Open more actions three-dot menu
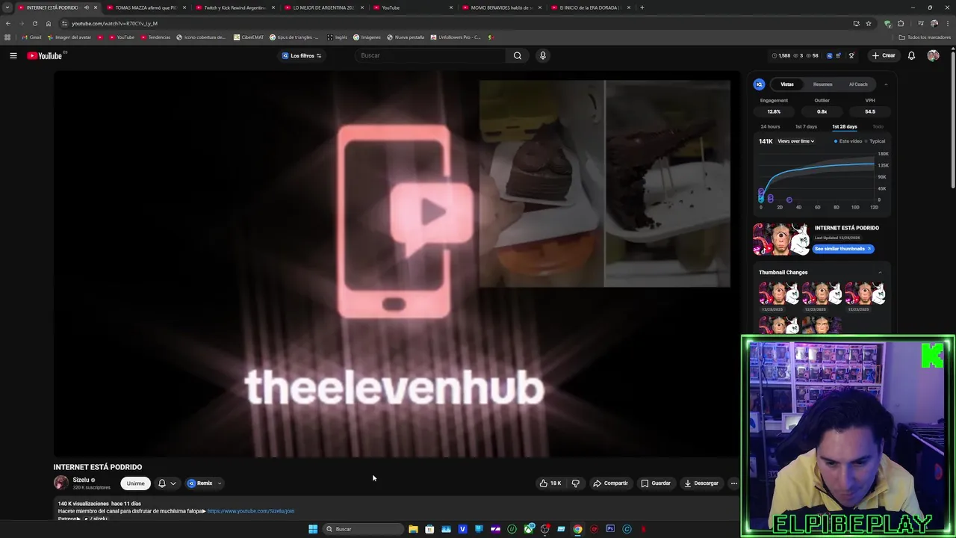 (x=733, y=483)
